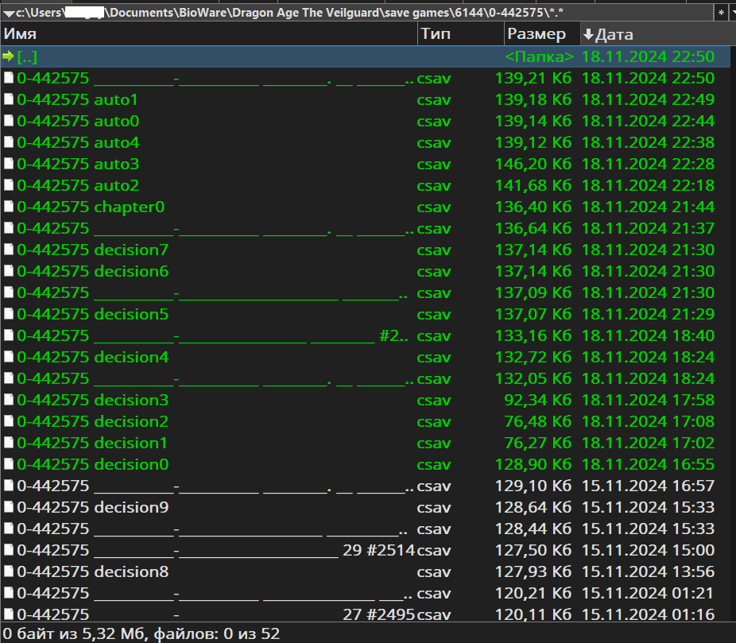This screenshot has width=736, height=643.
Task: Select the file named 0-442575 auto3
Action: 78,164
